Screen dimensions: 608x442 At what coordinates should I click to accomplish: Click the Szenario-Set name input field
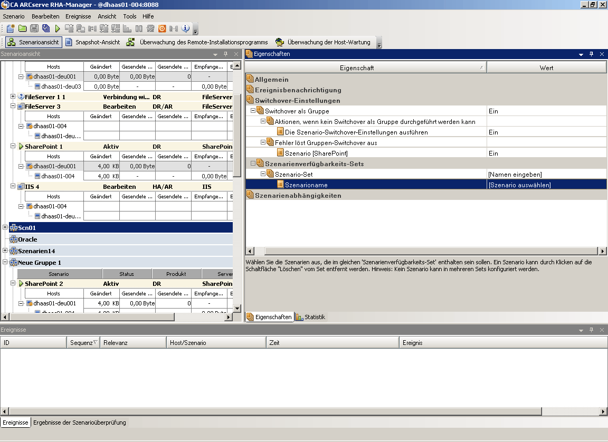pyautogui.click(x=546, y=174)
